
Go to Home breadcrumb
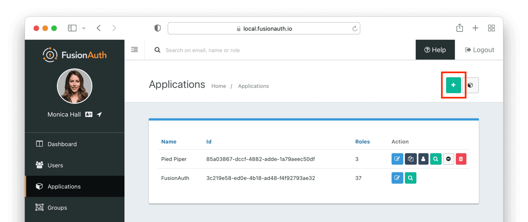pos(219,86)
